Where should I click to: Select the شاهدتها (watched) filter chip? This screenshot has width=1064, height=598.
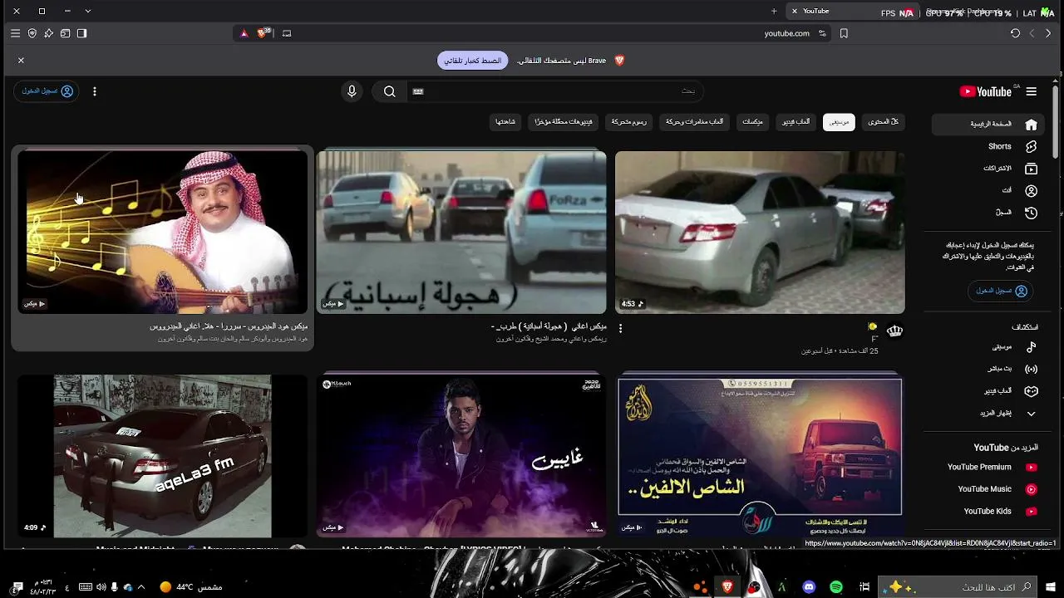click(505, 122)
